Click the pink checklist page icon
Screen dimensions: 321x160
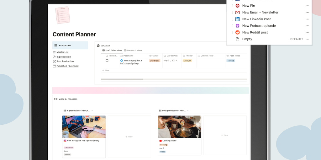tap(63, 15)
